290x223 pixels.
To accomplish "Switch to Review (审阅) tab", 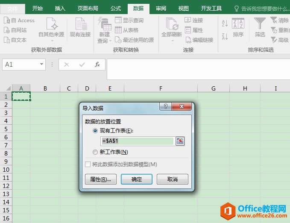I will pos(161,9).
